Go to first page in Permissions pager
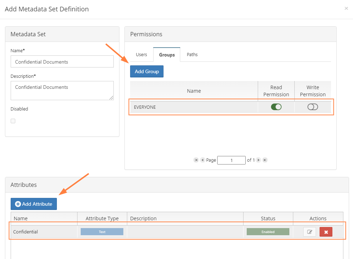 [196, 160]
